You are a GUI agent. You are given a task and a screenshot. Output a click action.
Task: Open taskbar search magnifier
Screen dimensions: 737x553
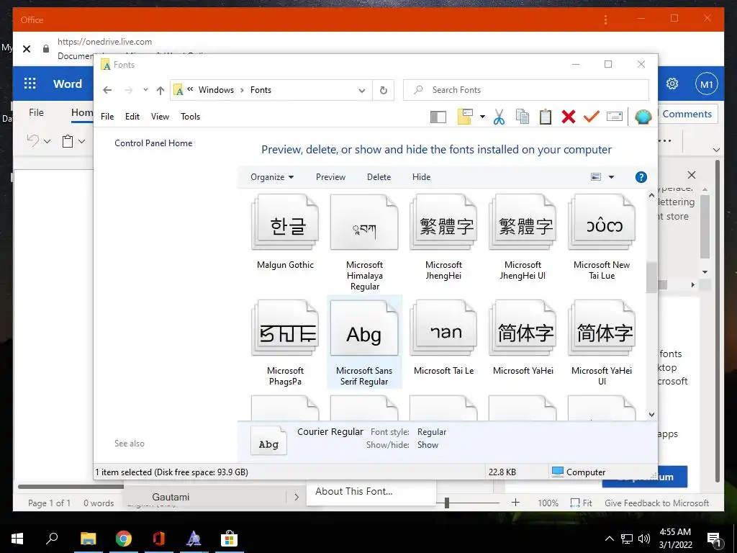52,537
